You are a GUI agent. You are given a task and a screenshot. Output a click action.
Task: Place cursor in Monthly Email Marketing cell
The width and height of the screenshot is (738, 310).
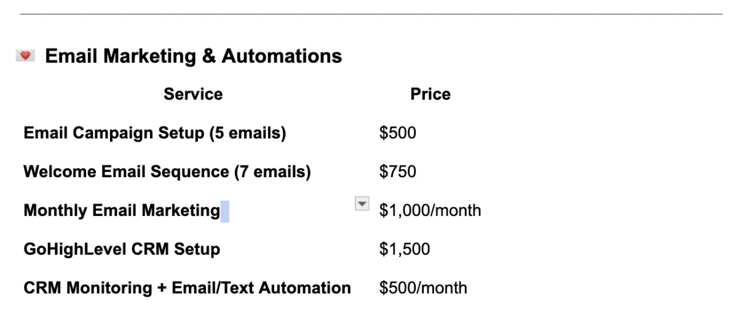click(122, 210)
